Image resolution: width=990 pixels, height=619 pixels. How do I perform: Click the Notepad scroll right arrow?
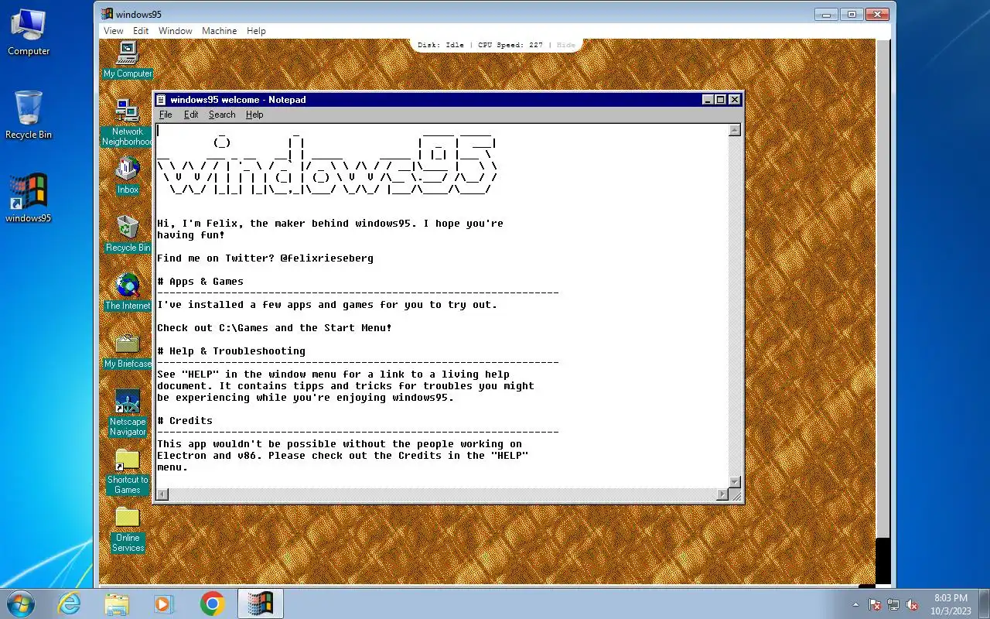click(723, 494)
